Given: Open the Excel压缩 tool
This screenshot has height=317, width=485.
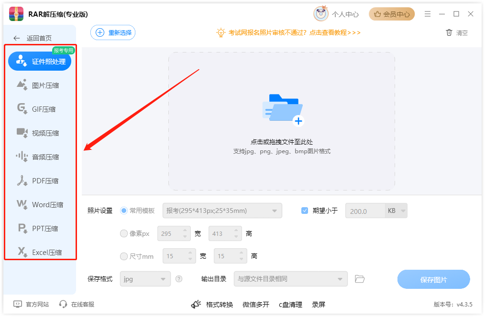Looking at the screenshot, I should coord(40,252).
